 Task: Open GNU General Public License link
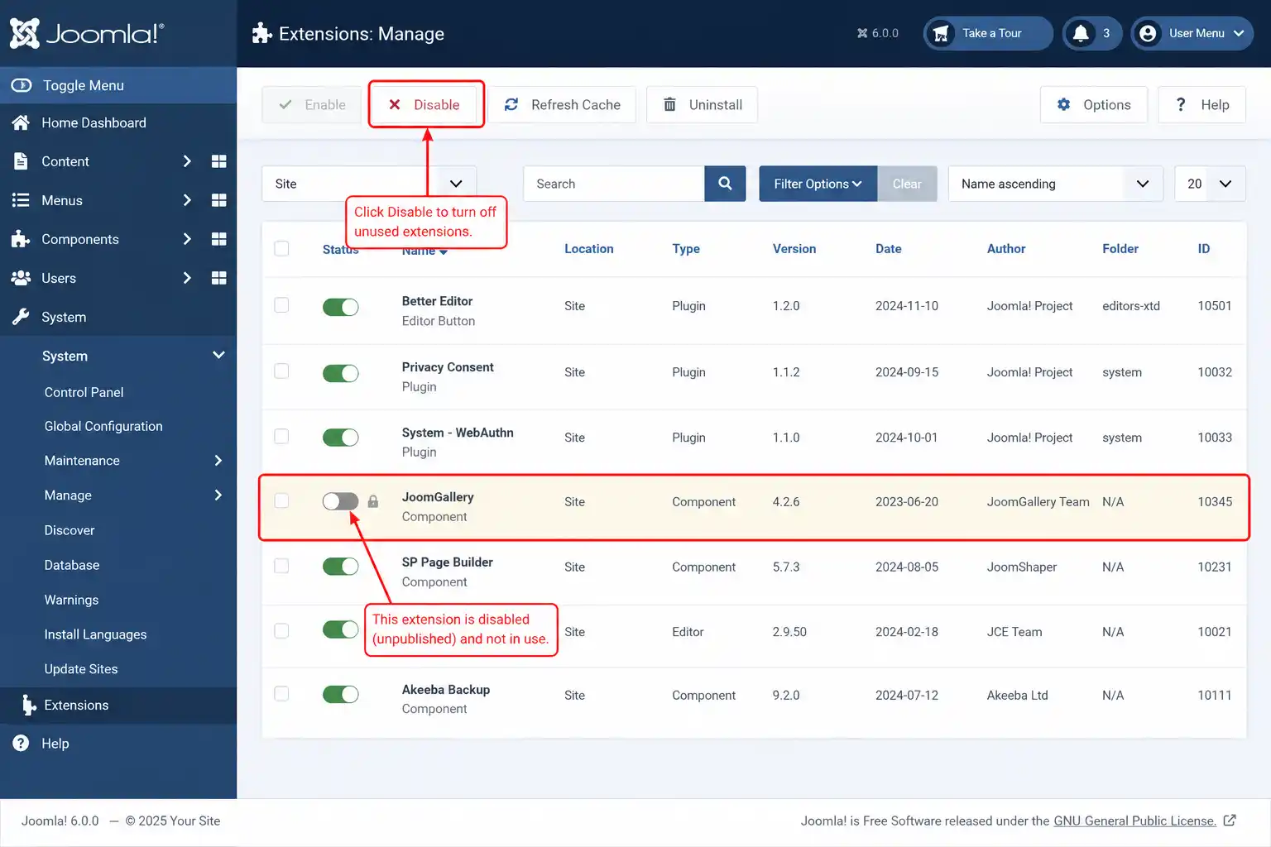[1134, 821]
